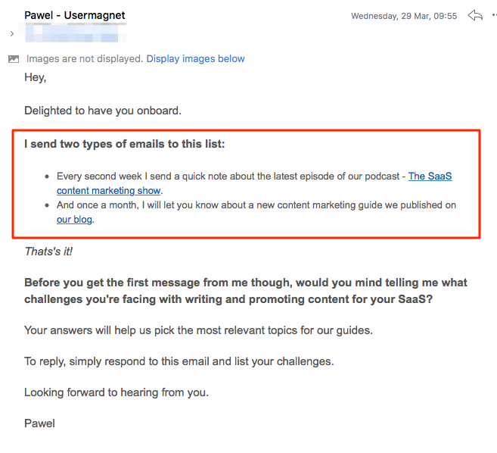
Task: Click the Pawel signature at the bottom
Action: 39,423
